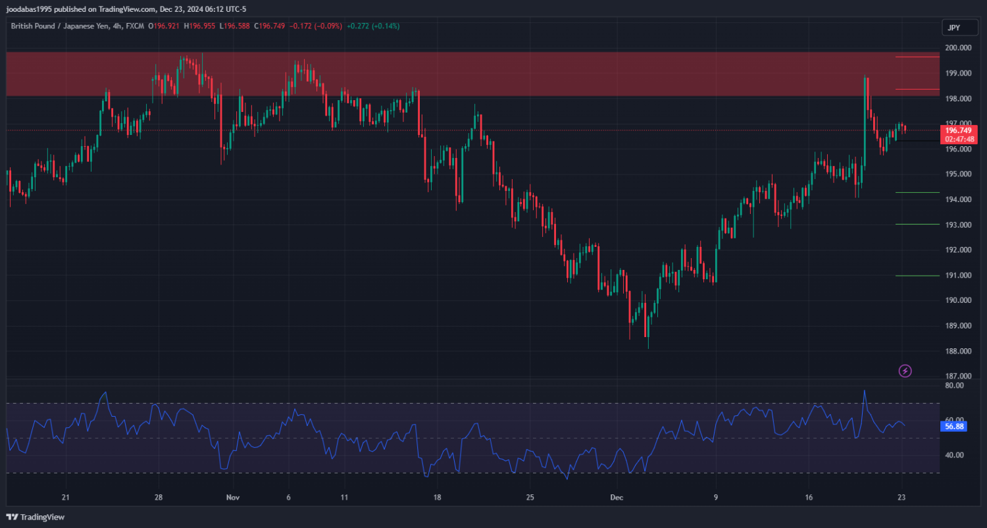Click the 193.000 price axis label
The height and width of the screenshot is (528, 987).
tap(959, 225)
